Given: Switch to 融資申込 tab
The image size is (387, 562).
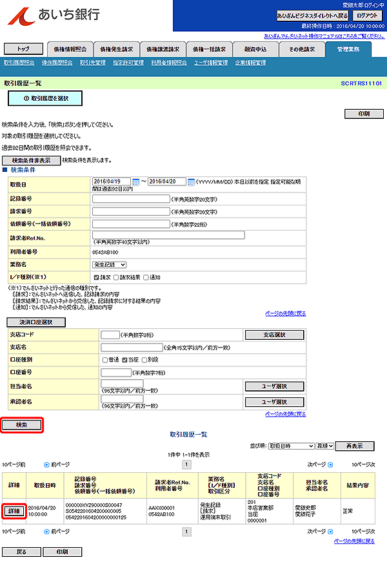Looking at the screenshot, I should (255, 50).
